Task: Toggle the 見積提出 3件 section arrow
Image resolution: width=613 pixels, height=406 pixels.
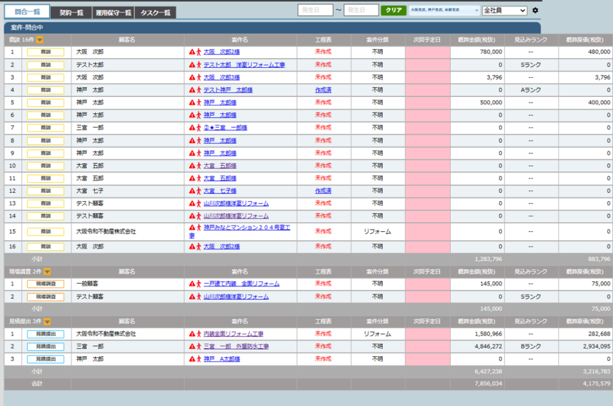Action: click(47, 322)
